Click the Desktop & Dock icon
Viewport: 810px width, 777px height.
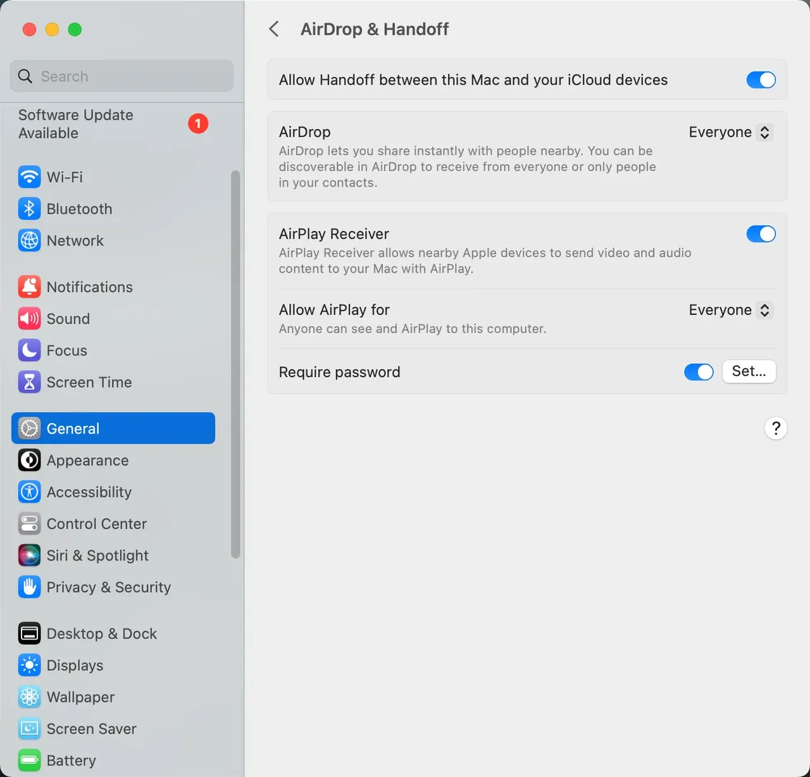[x=29, y=633]
